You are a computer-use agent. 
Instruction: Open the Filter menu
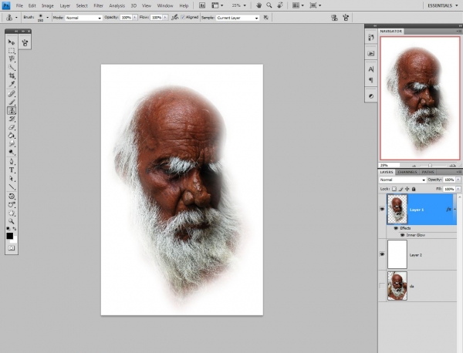pos(98,5)
